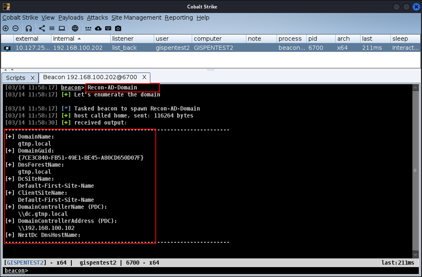Click the beacon session icon in first row

click(x=7, y=48)
